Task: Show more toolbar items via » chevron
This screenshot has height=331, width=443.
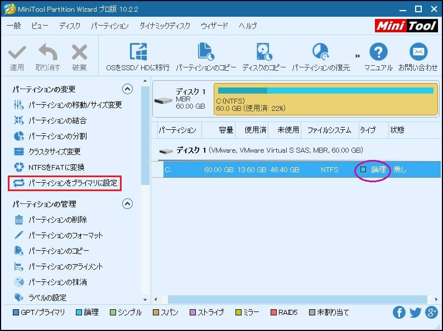Action: click(358, 56)
